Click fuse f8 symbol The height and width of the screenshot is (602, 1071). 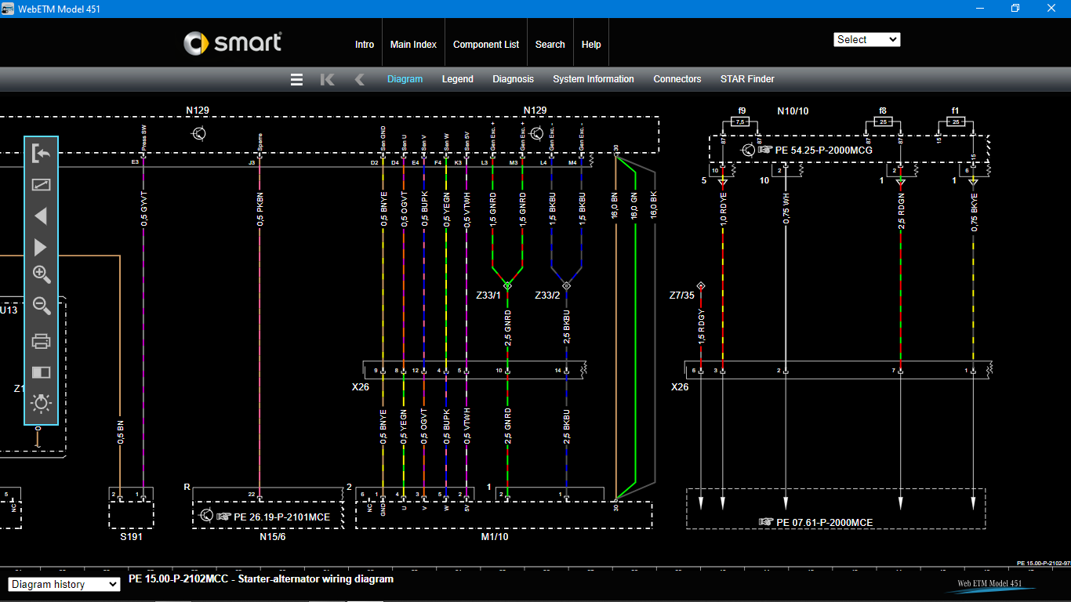click(883, 122)
